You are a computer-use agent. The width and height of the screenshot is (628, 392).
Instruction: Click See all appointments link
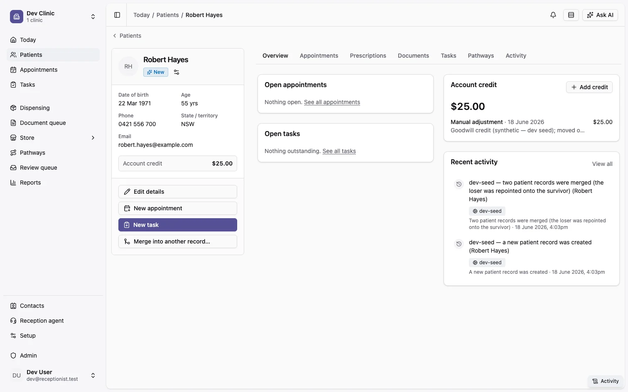click(x=332, y=102)
